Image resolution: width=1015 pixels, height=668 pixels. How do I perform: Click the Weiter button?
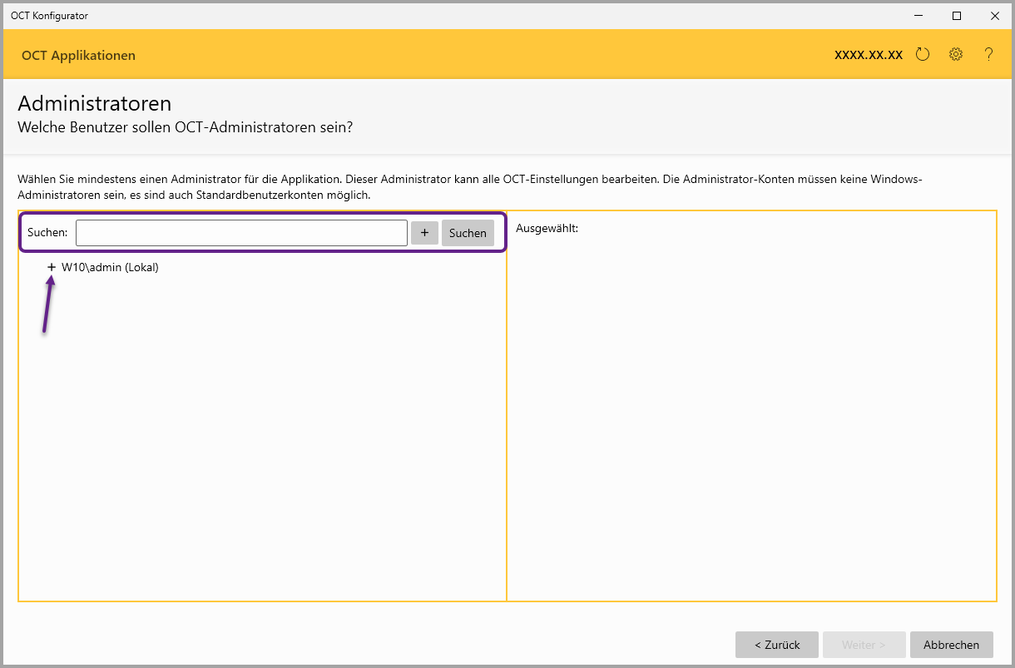pos(863,645)
